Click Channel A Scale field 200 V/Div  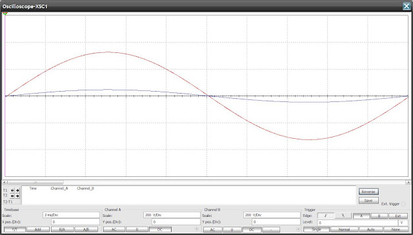click(x=172, y=215)
